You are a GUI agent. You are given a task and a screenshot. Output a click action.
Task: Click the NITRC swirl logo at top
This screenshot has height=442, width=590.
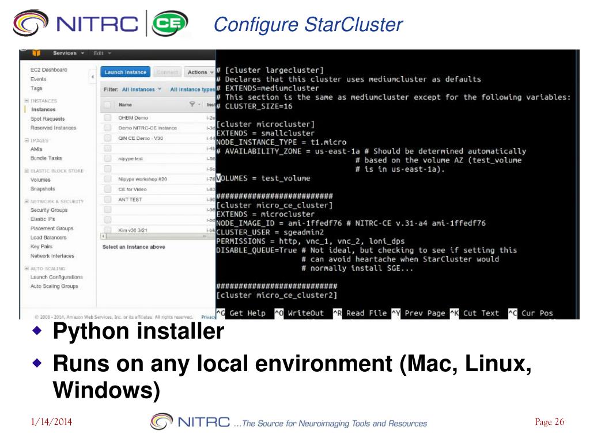click(x=30, y=23)
